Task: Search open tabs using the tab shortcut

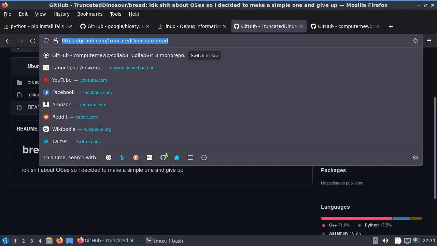Action: point(191,158)
